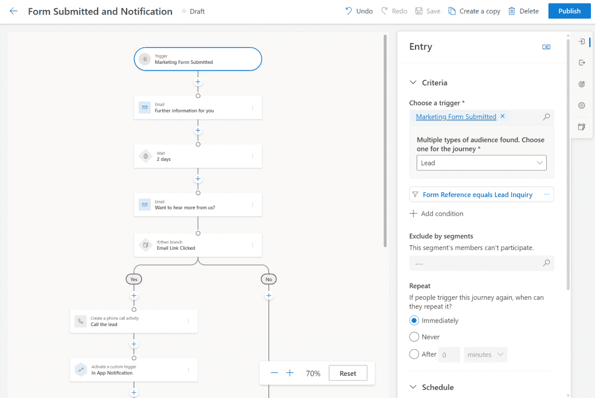Click the Undo icon in toolbar

click(x=349, y=11)
